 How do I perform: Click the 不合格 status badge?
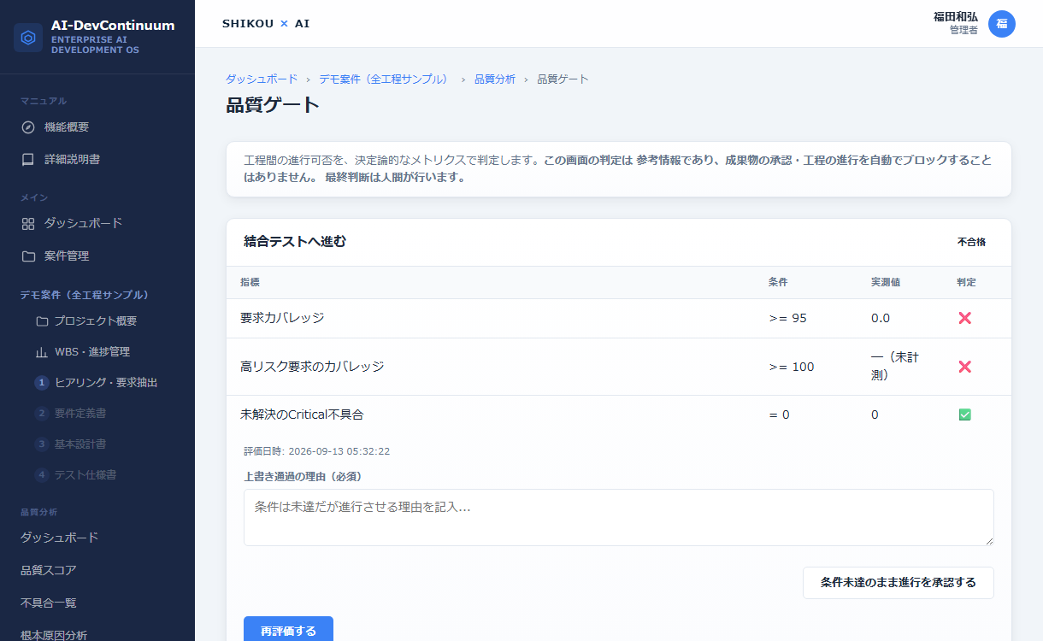(x=971, y=242)
